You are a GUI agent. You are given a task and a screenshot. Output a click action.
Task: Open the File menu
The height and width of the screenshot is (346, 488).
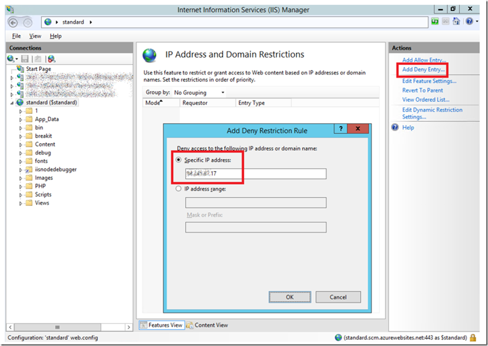click(x=16, y=36)
